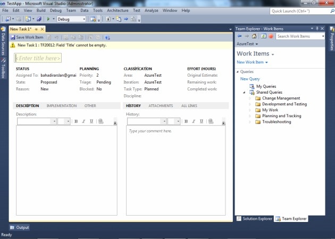This screenshot has height=239, width=335.
Task: Go back in Team Explorer
Action: coord(239,36)
